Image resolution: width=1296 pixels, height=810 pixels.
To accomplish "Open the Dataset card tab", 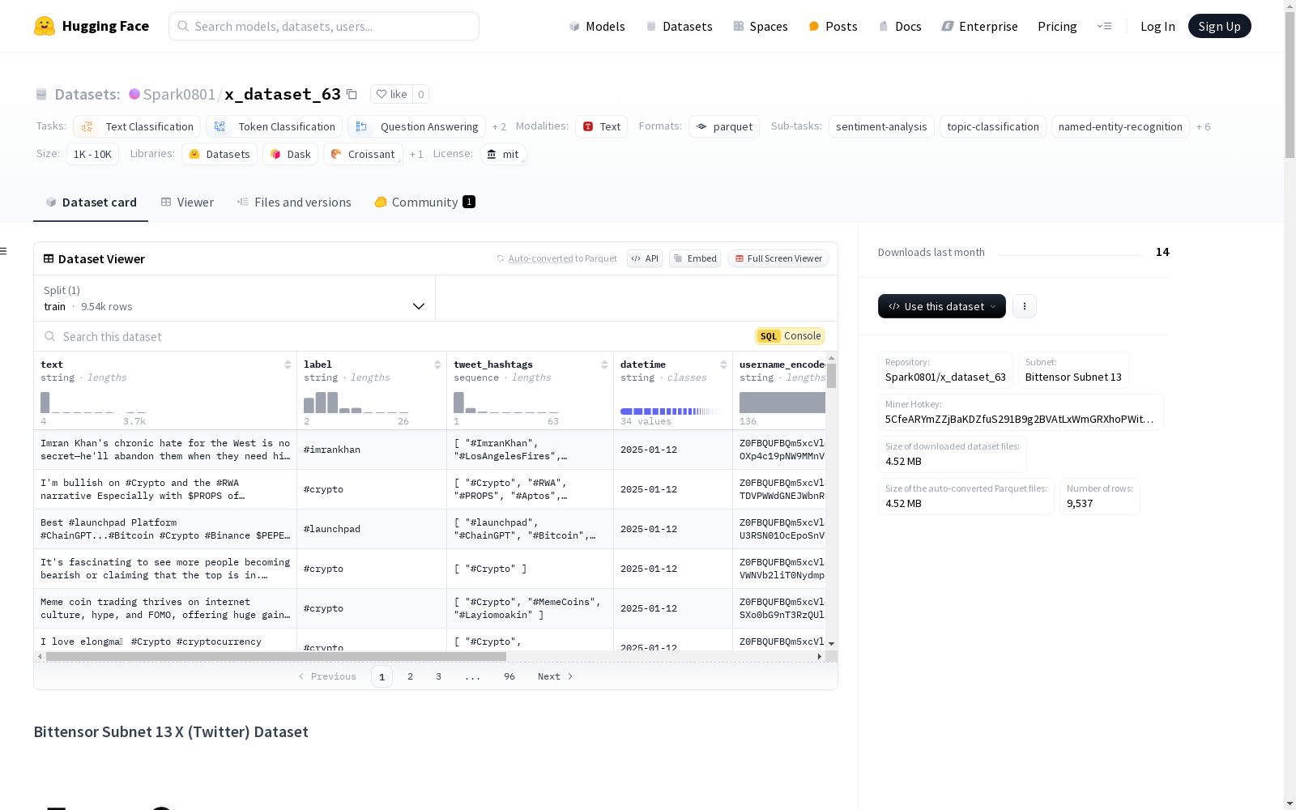I will (91, 202).
